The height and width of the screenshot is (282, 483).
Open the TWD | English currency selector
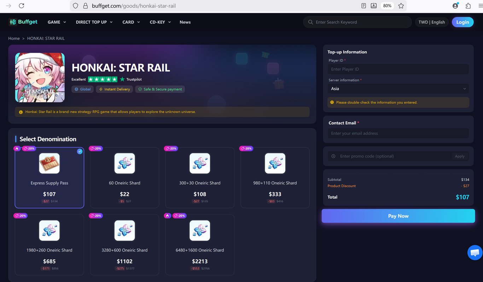(432, 22)
